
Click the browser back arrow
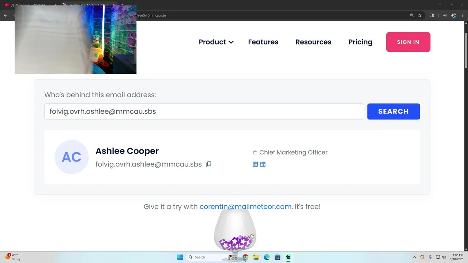pyautogui.click(x=5, y=15)
